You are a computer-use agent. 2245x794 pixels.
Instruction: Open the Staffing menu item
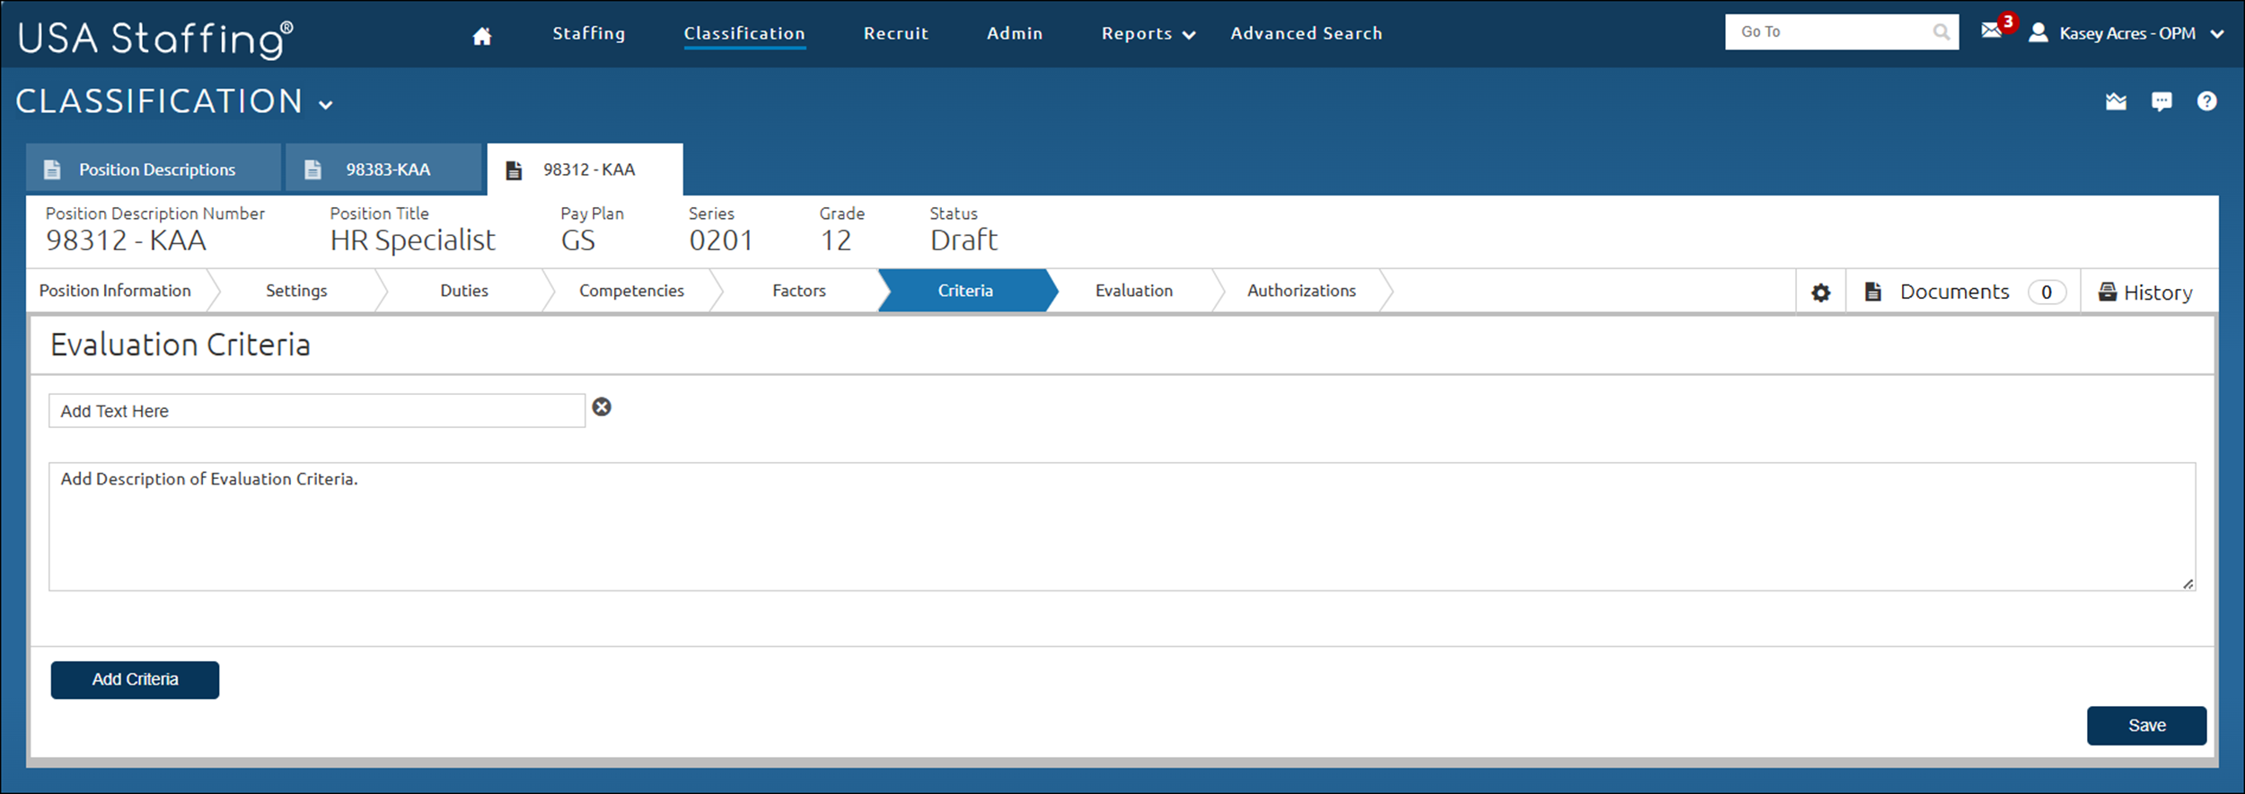tap(589, 34)
